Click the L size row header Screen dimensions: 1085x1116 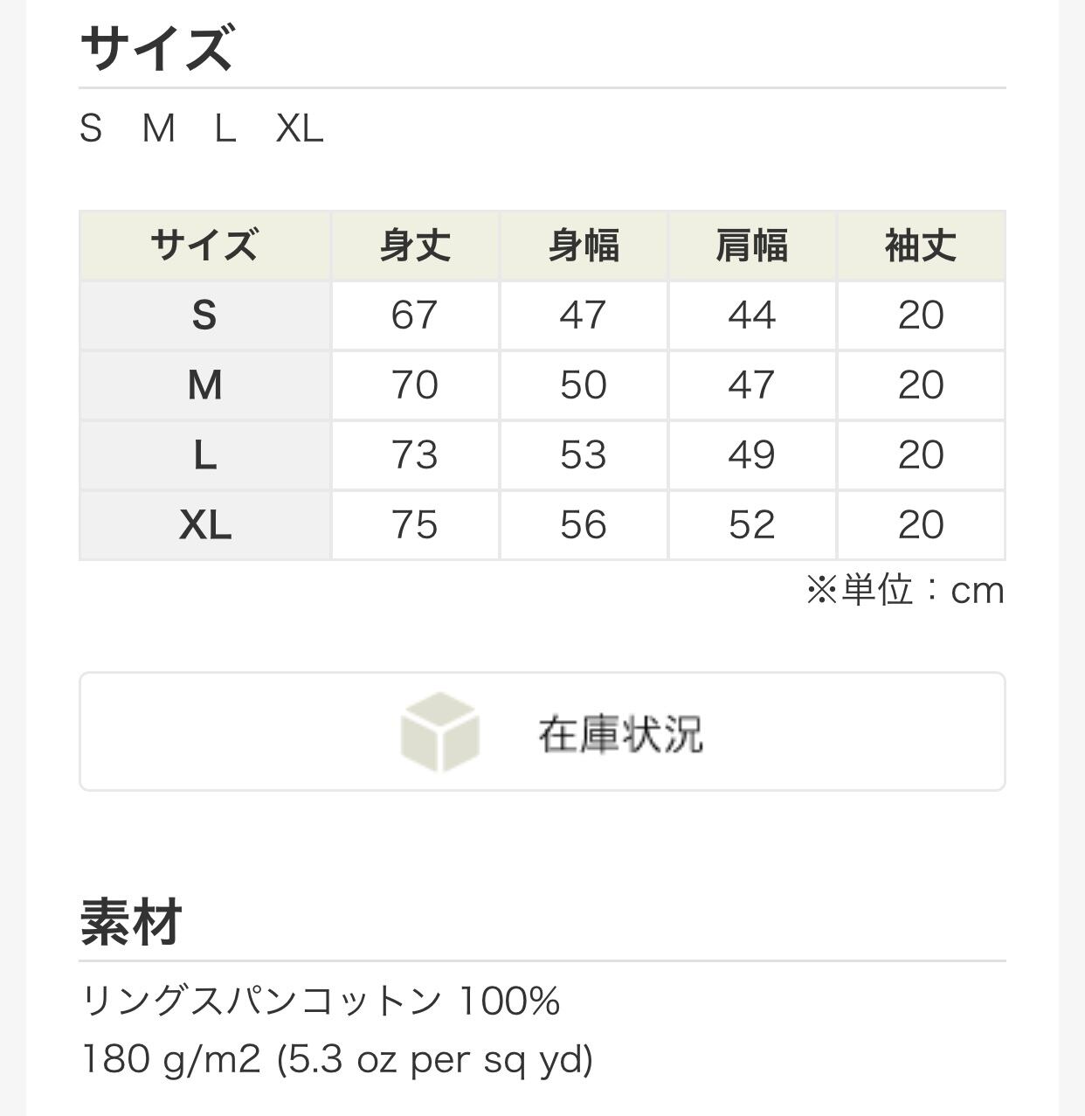pos(204,455)
